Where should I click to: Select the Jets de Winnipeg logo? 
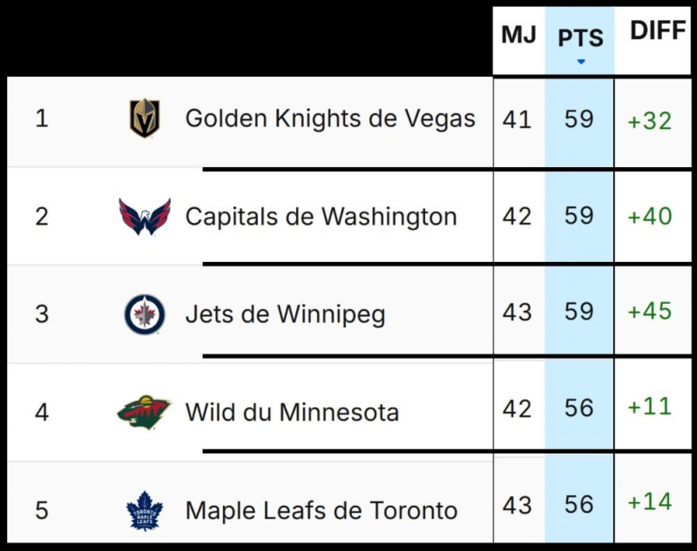coord(145,313)
